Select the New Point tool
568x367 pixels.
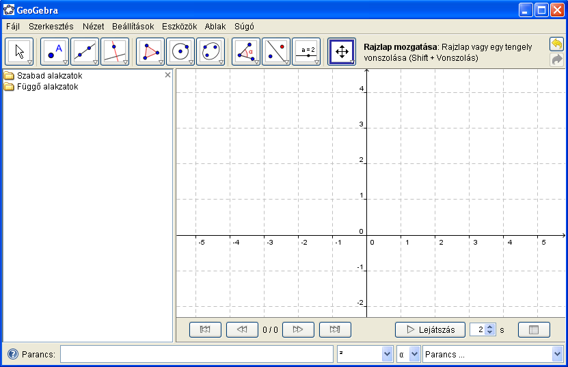[54, 52]
